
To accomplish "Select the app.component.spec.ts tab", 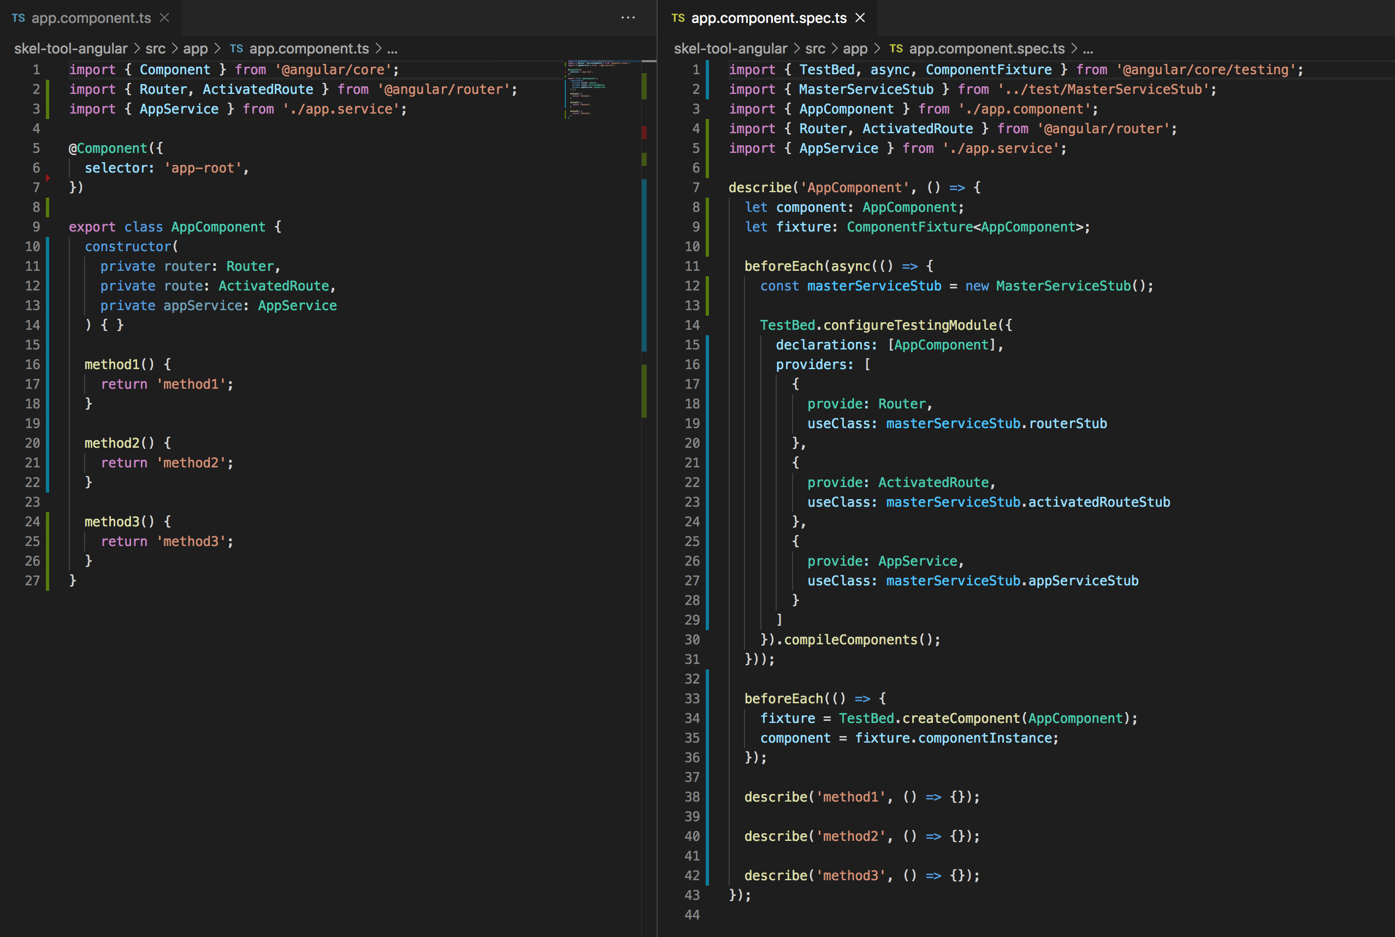I will [769, 18].
